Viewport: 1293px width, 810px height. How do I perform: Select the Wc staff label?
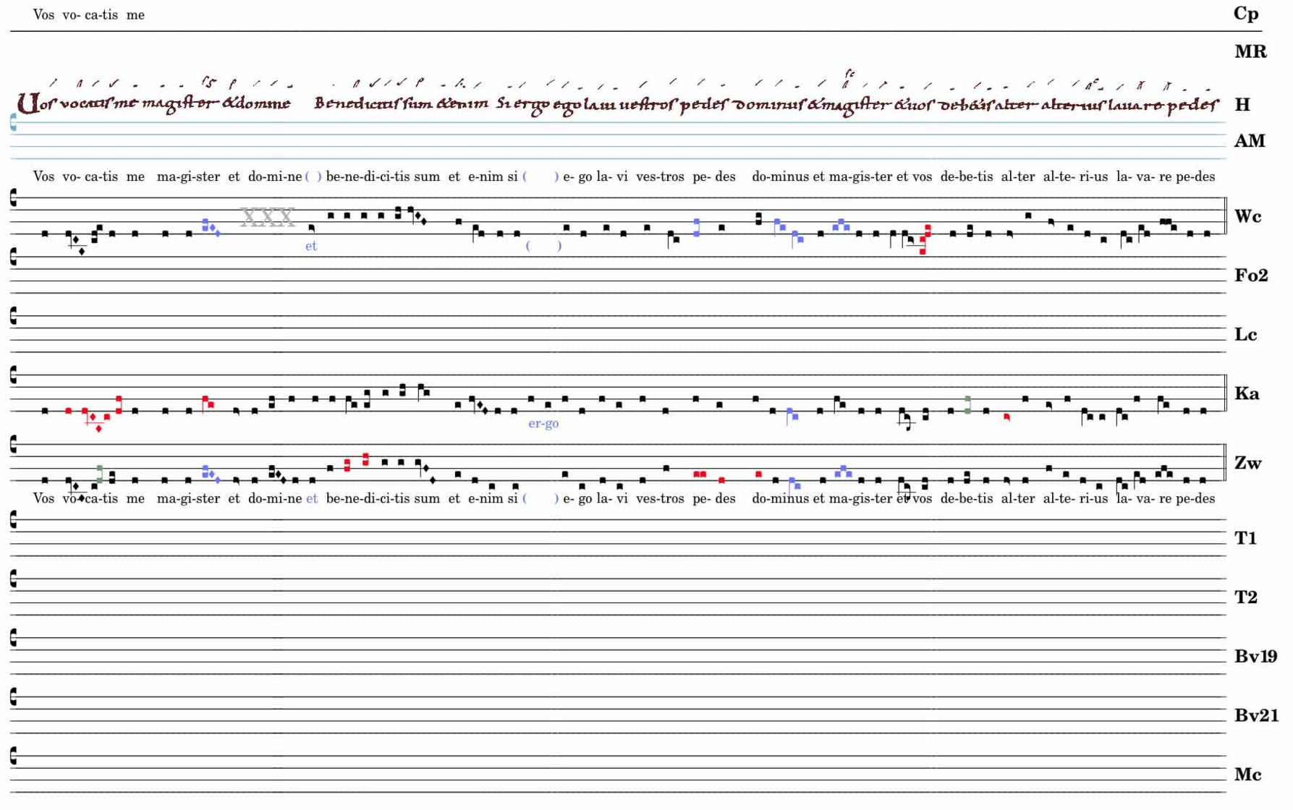[1247, 216]
